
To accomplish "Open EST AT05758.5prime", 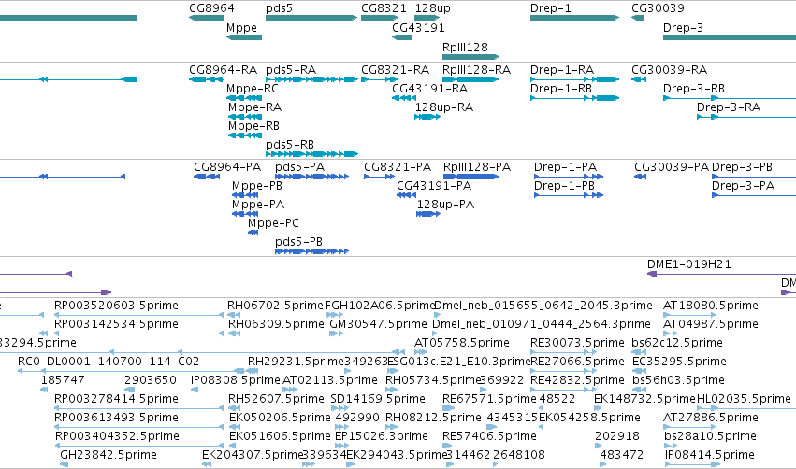I will 462,343.
